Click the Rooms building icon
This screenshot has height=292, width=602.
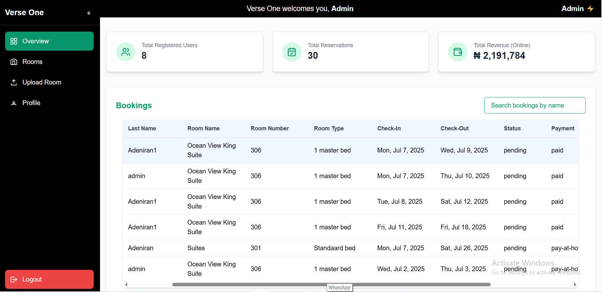[14, 62]
